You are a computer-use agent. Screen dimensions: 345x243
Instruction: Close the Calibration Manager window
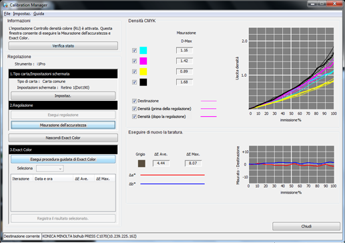(x=335, y=3)
